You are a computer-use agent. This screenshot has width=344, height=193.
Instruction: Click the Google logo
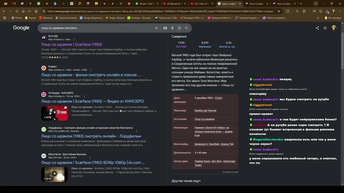click(x=21, y=28)
